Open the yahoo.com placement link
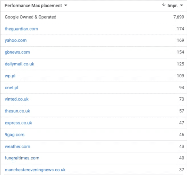The width and height of the screenshot is (187, 175). [x=16, y=41]
